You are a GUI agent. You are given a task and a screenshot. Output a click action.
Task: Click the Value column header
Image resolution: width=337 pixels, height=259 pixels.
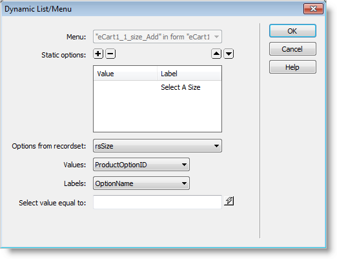(125, 74)
